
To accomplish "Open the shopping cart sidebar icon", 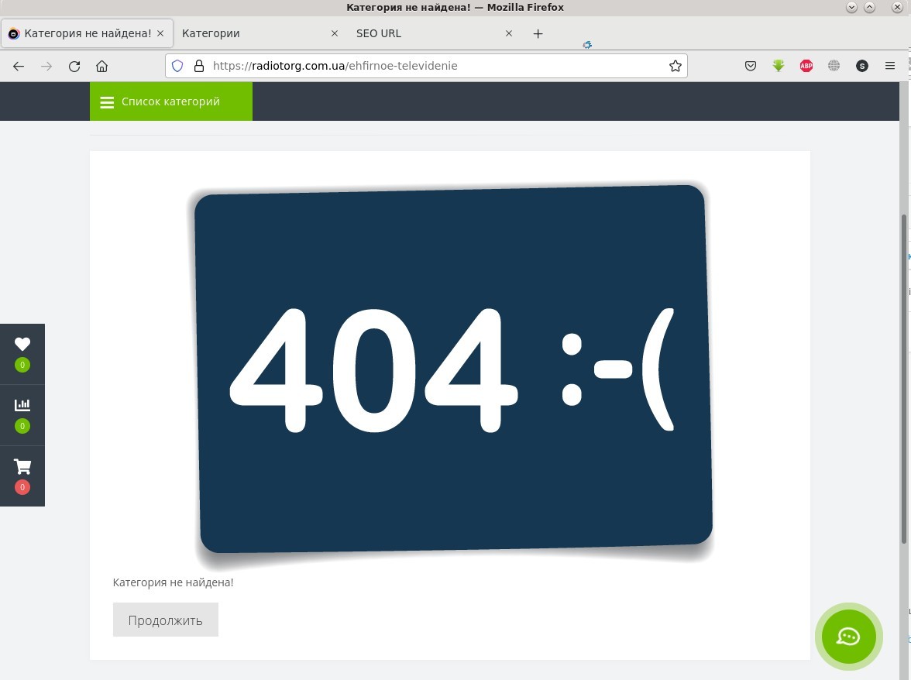I will click(x=22, y=467).
